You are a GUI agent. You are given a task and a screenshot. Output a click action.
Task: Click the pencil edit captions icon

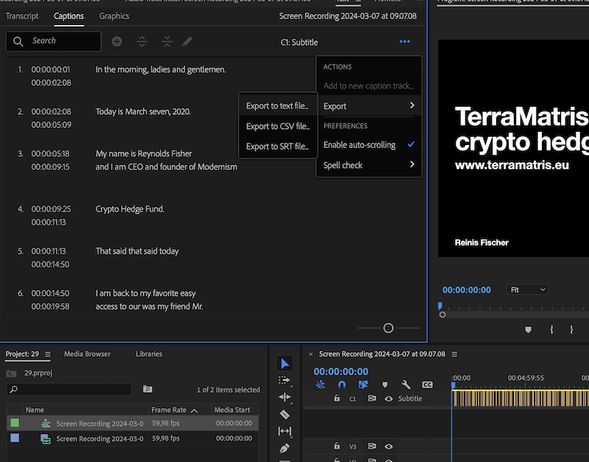[187, 42]
